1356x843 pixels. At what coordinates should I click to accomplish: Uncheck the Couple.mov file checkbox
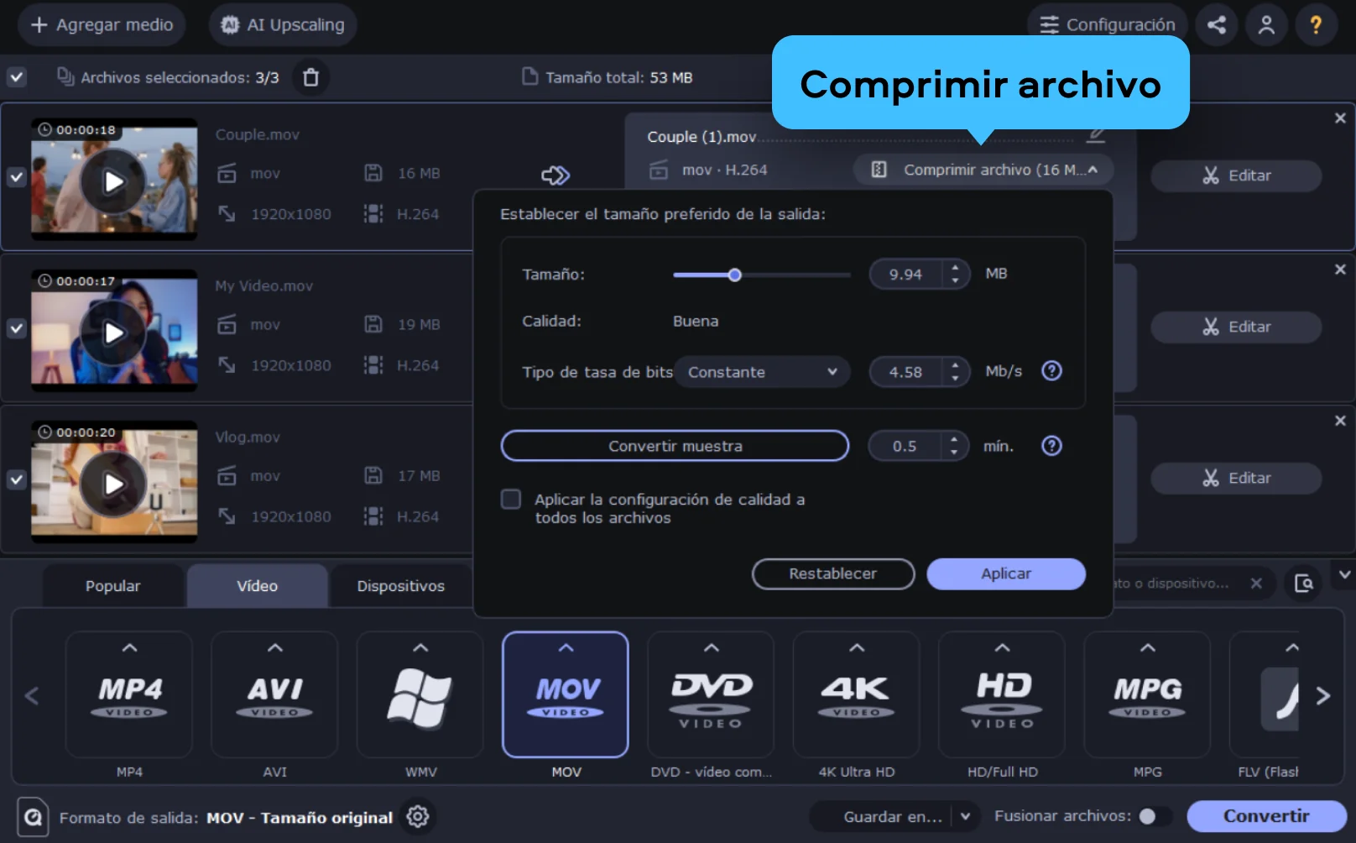[17, 177]
